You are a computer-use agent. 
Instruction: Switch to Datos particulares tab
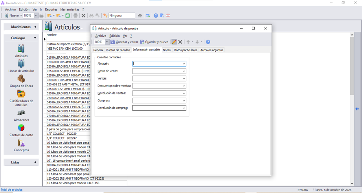point(186,50)
